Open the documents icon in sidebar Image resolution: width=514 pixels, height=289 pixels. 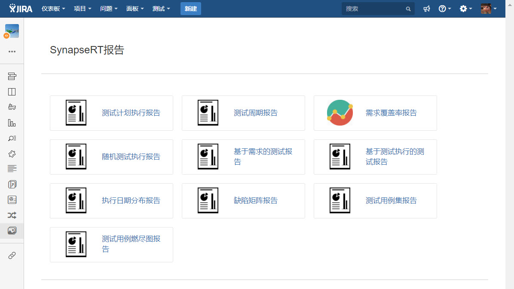click(x=12, y=184)
